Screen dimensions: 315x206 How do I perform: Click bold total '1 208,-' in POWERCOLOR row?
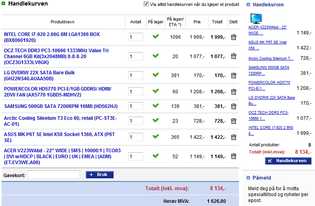218,92
